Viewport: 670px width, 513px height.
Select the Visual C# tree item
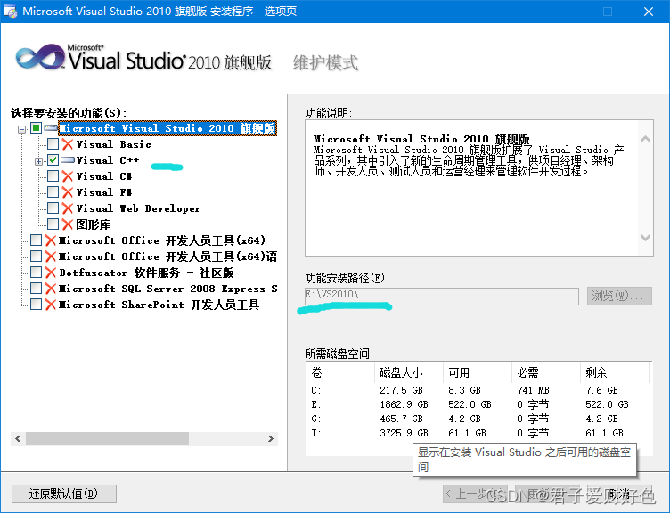pyautogui.click(x=104, y=176)
